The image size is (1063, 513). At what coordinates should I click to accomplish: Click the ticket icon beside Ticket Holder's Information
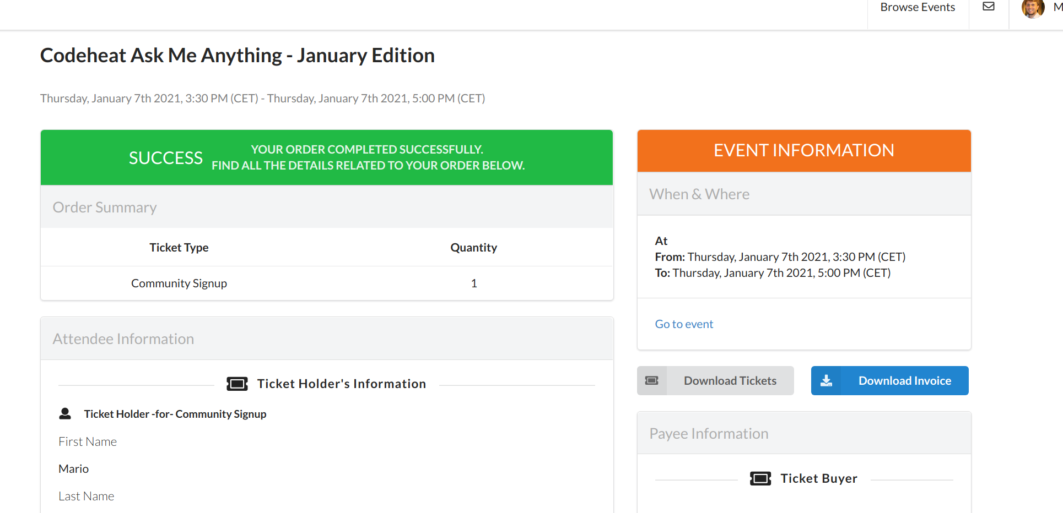[x=237, y=384]
